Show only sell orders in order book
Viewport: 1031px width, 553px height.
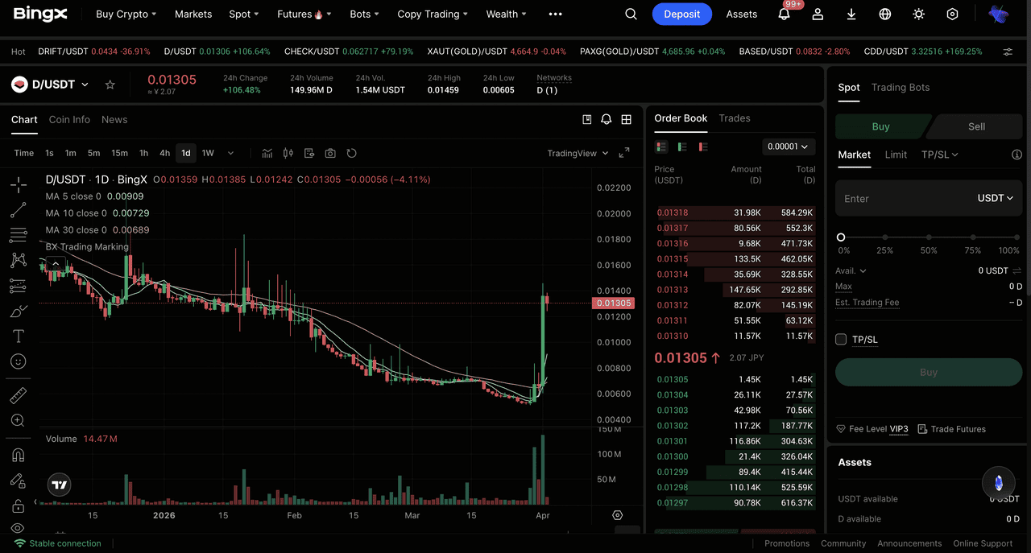(703, 147)
